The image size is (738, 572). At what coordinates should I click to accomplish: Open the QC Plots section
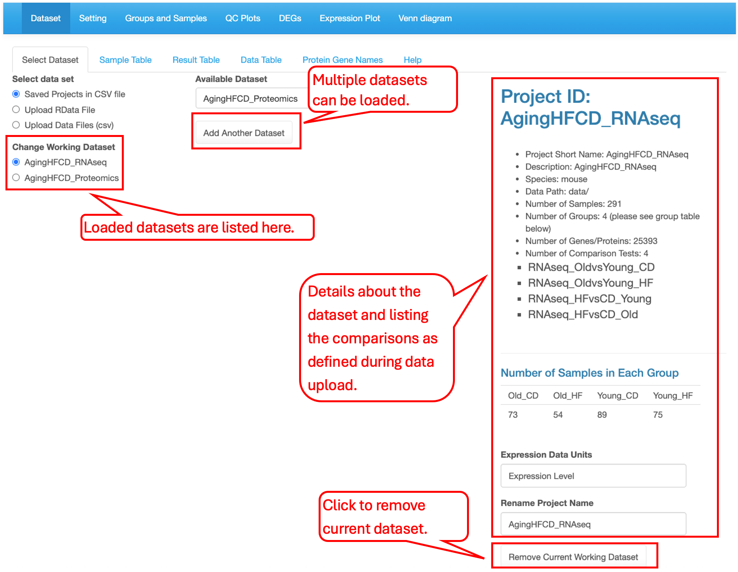coord(242,18)
